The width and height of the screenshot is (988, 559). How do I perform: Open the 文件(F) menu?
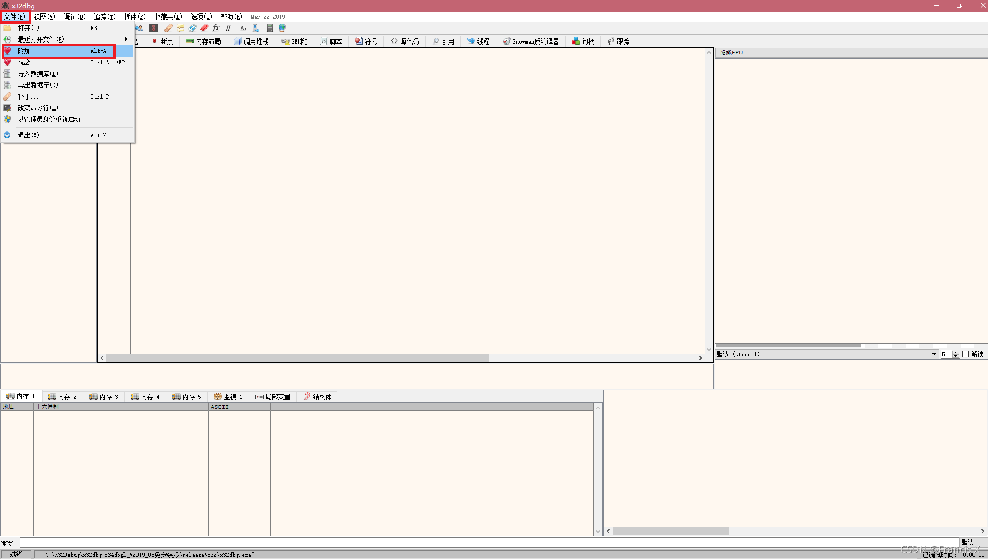click(15, 17)
